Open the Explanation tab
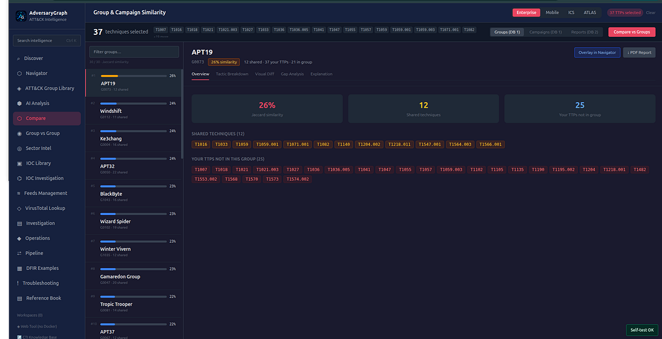 321,74
